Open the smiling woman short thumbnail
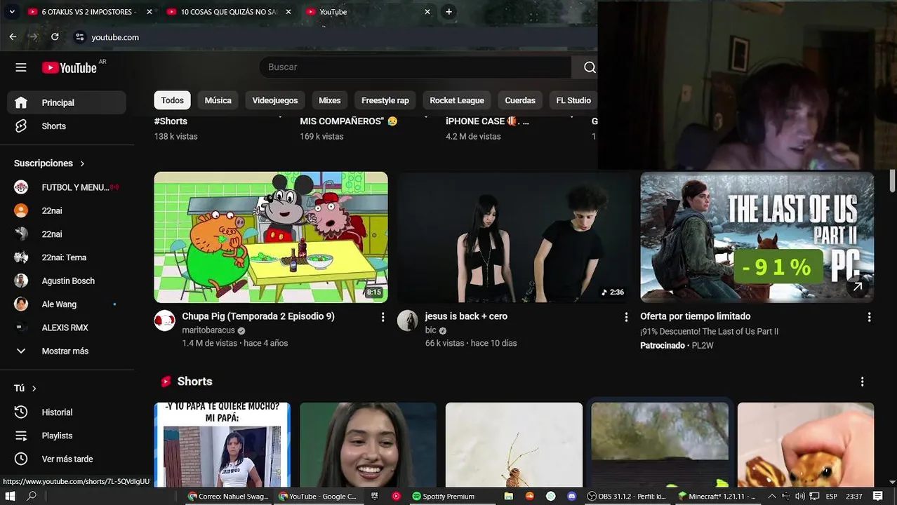This screenshot has width=897, height=505. [368, 445]
